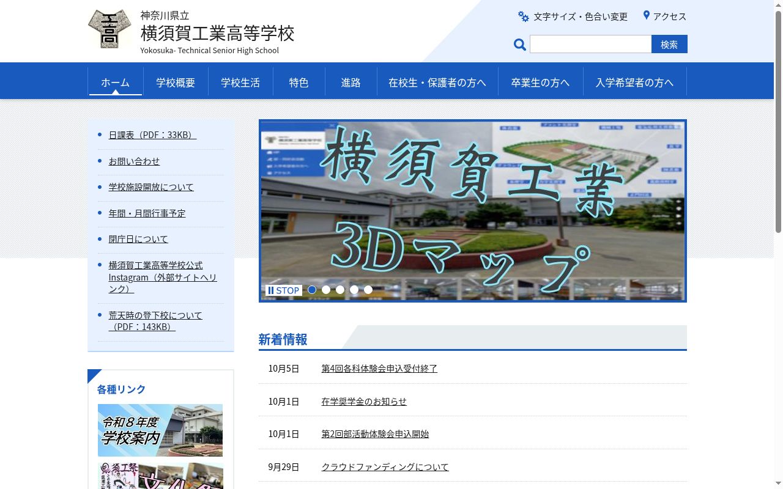Open 学校施設開放について link
The width and height of the screenshot is (783, 489).
(151, 187)
